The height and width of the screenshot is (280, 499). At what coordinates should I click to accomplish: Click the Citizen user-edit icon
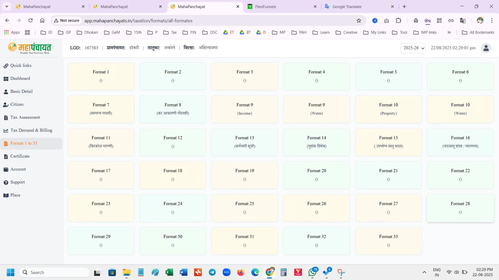(6, 105)
